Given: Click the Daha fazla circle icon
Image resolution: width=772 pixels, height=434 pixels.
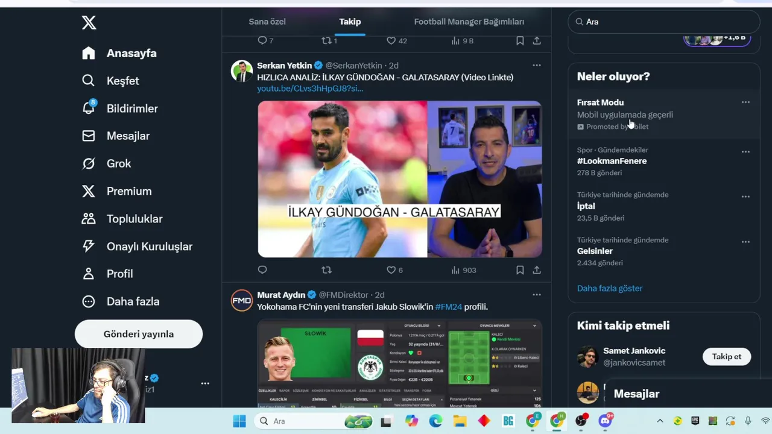Looking at the screenshot, I should coord(89,301).
